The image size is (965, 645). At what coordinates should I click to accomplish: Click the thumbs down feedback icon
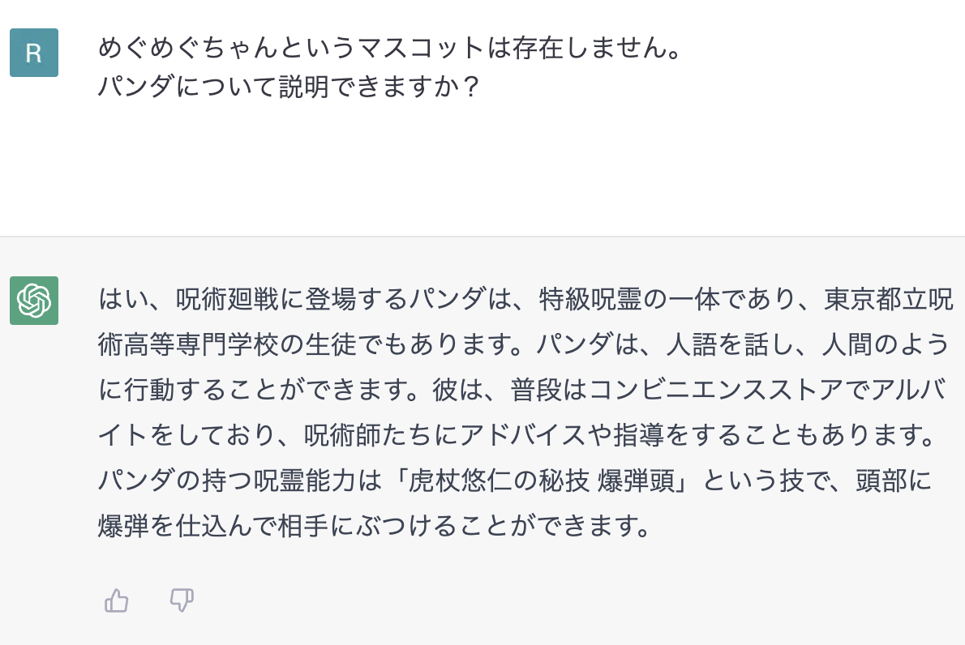point(182,600)
